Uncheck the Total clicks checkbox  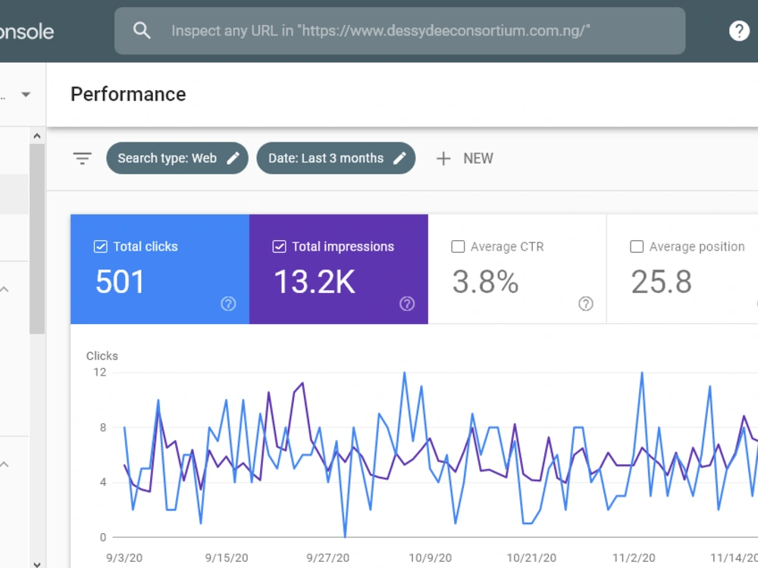click(100, 247)
